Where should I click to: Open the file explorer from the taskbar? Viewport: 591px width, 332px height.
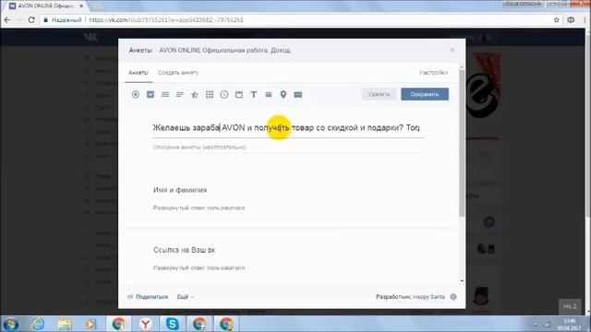[x=65, y=324]
